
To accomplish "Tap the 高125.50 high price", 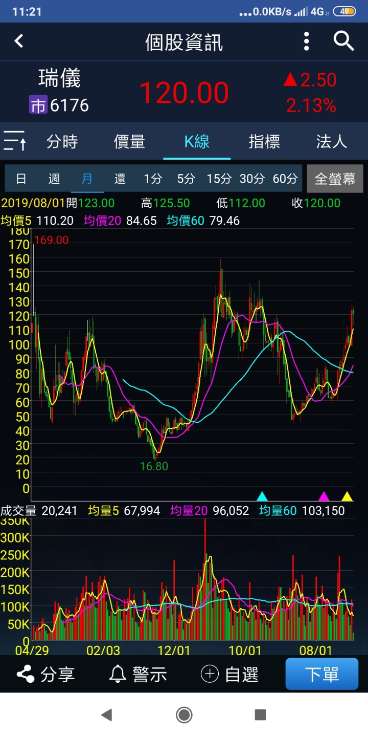I will point(166,203).
